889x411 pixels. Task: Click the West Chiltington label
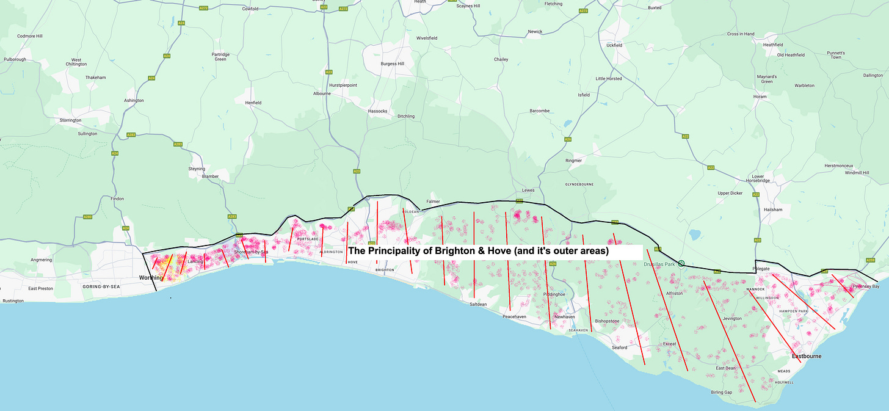tap(76, 62)
